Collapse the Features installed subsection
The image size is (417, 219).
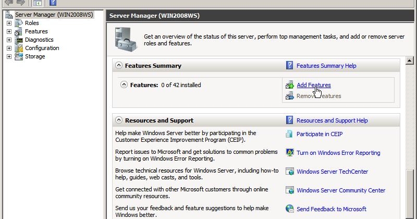[x=124, y=84]
